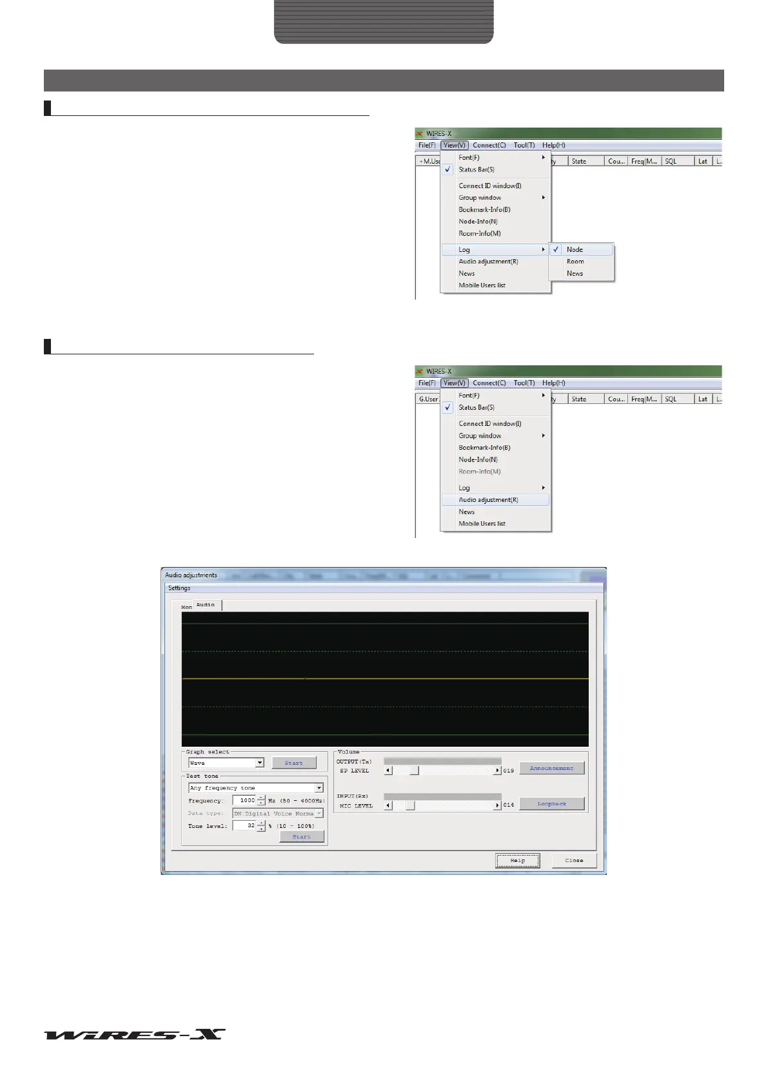
Task: Click Start button beside Graph select
Action: click(294, 763)
